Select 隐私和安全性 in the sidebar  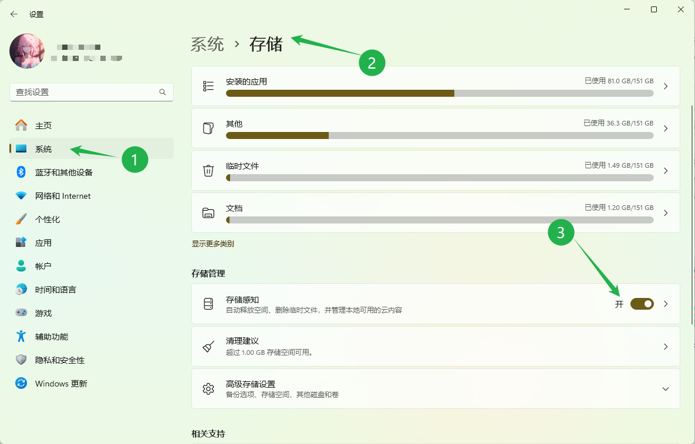pos(92,360)
